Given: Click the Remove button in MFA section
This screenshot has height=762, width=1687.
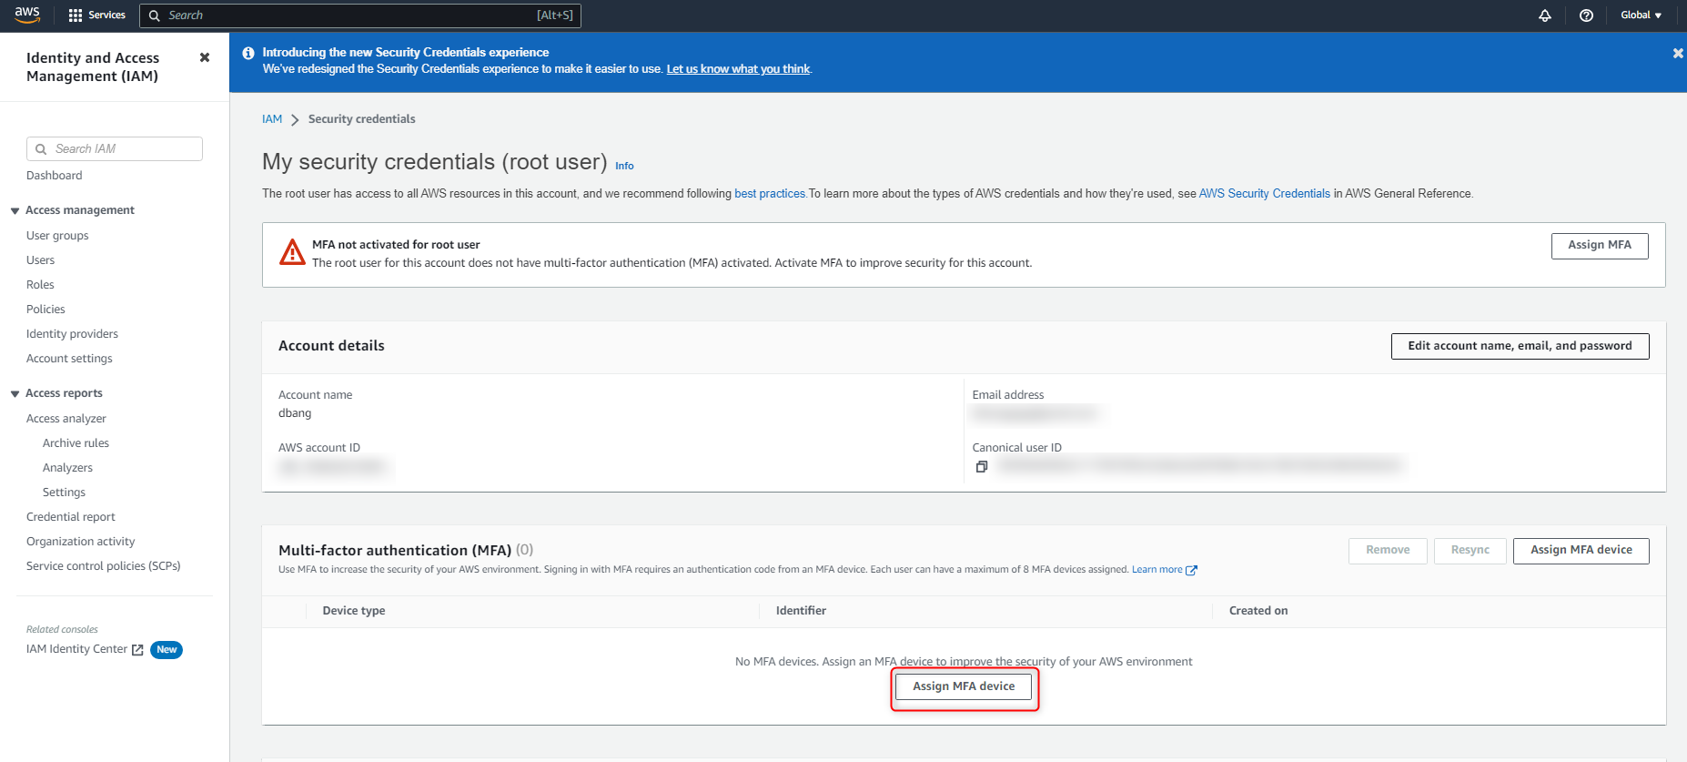Looking at the screenshot, I should (x=1388, y=551).
